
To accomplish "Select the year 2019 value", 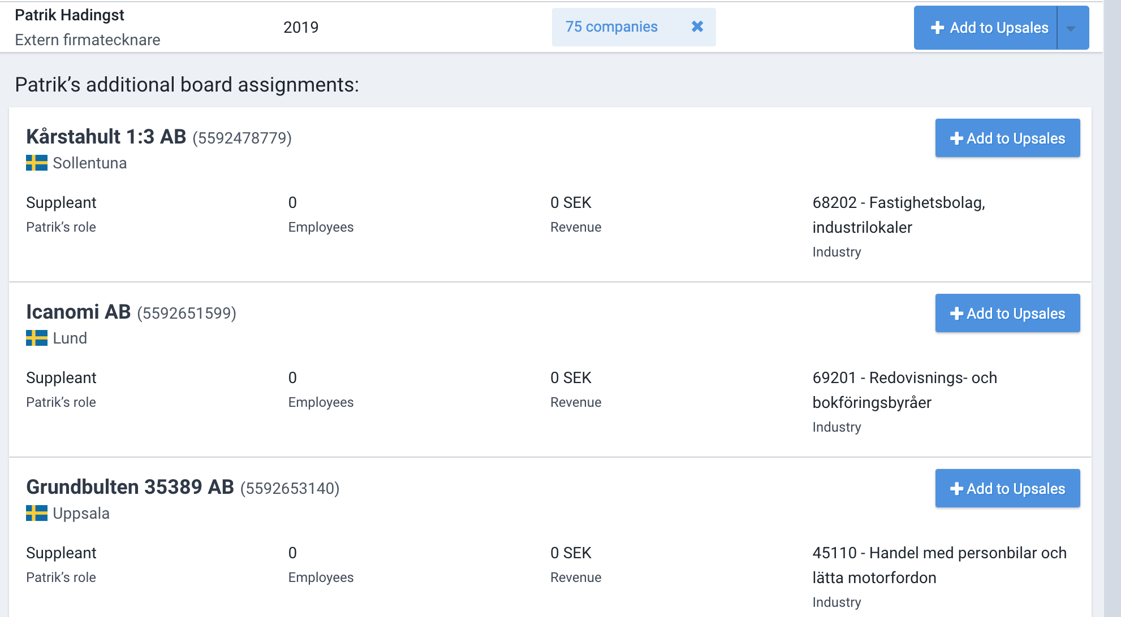I will [301, 27].
